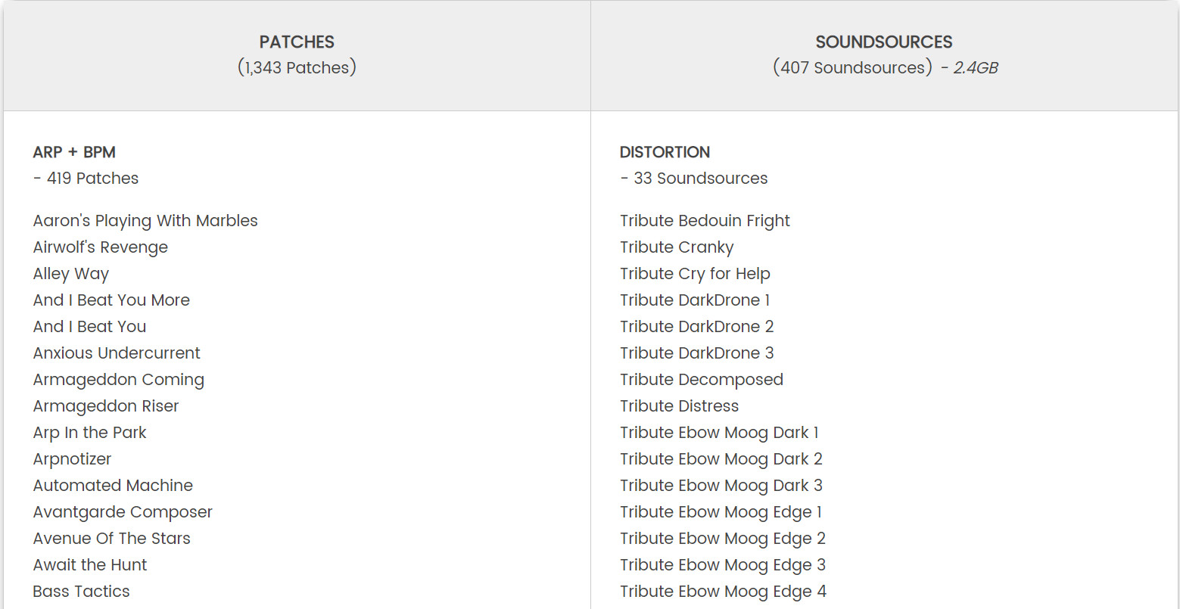1180x609 pixels.
Task: Select the Arpnotizer patch
Action: (x=72, y=459)
